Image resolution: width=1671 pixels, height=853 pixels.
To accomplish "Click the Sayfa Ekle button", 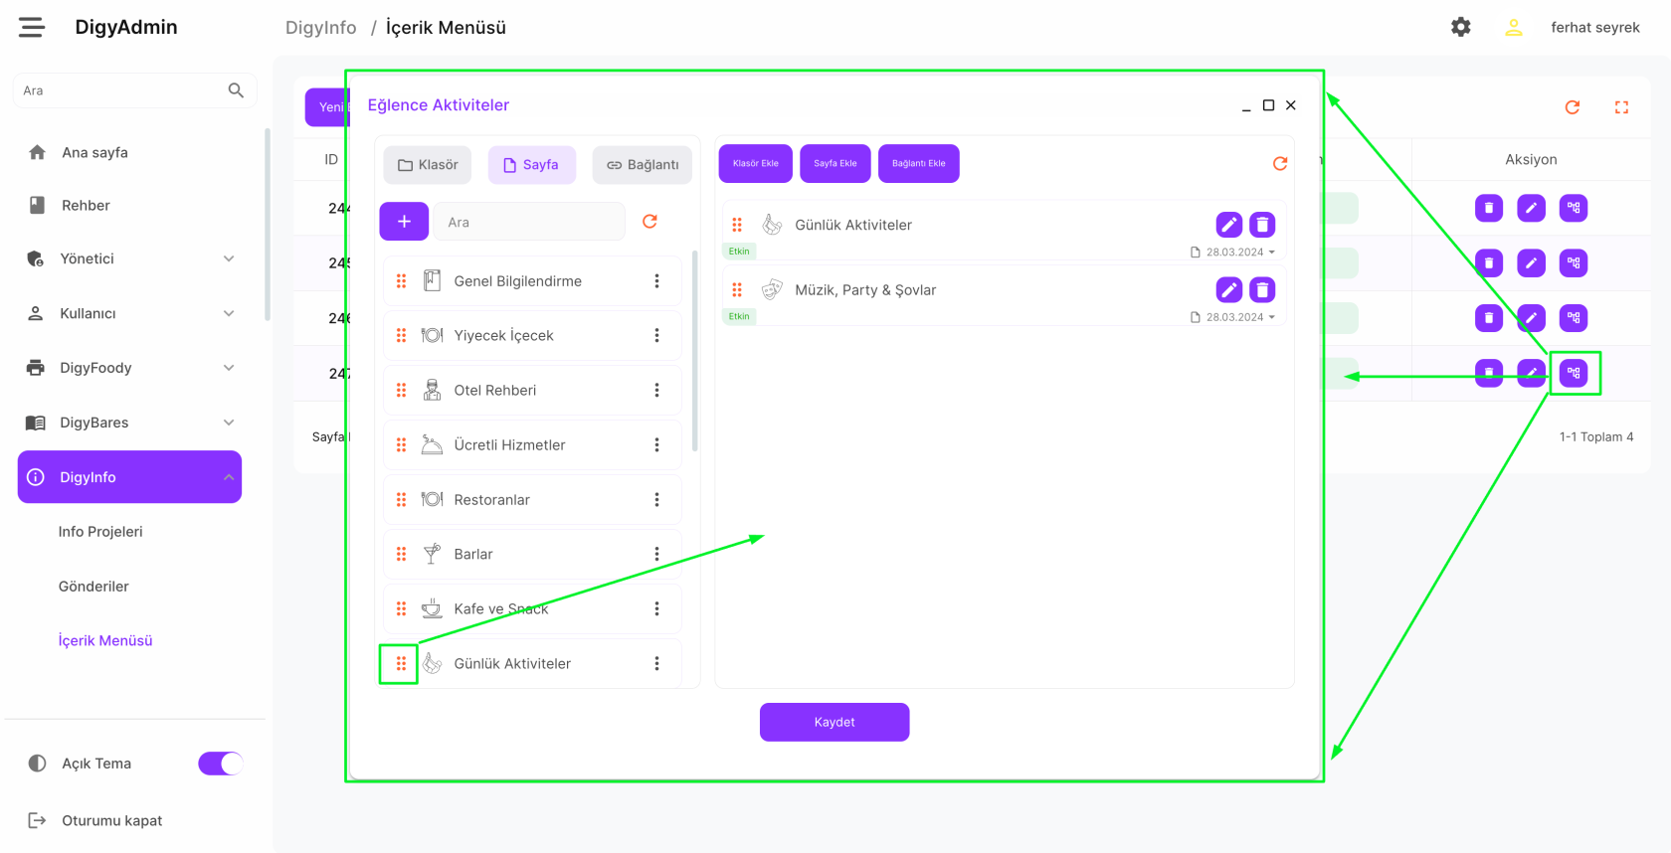I will [835, 164].
